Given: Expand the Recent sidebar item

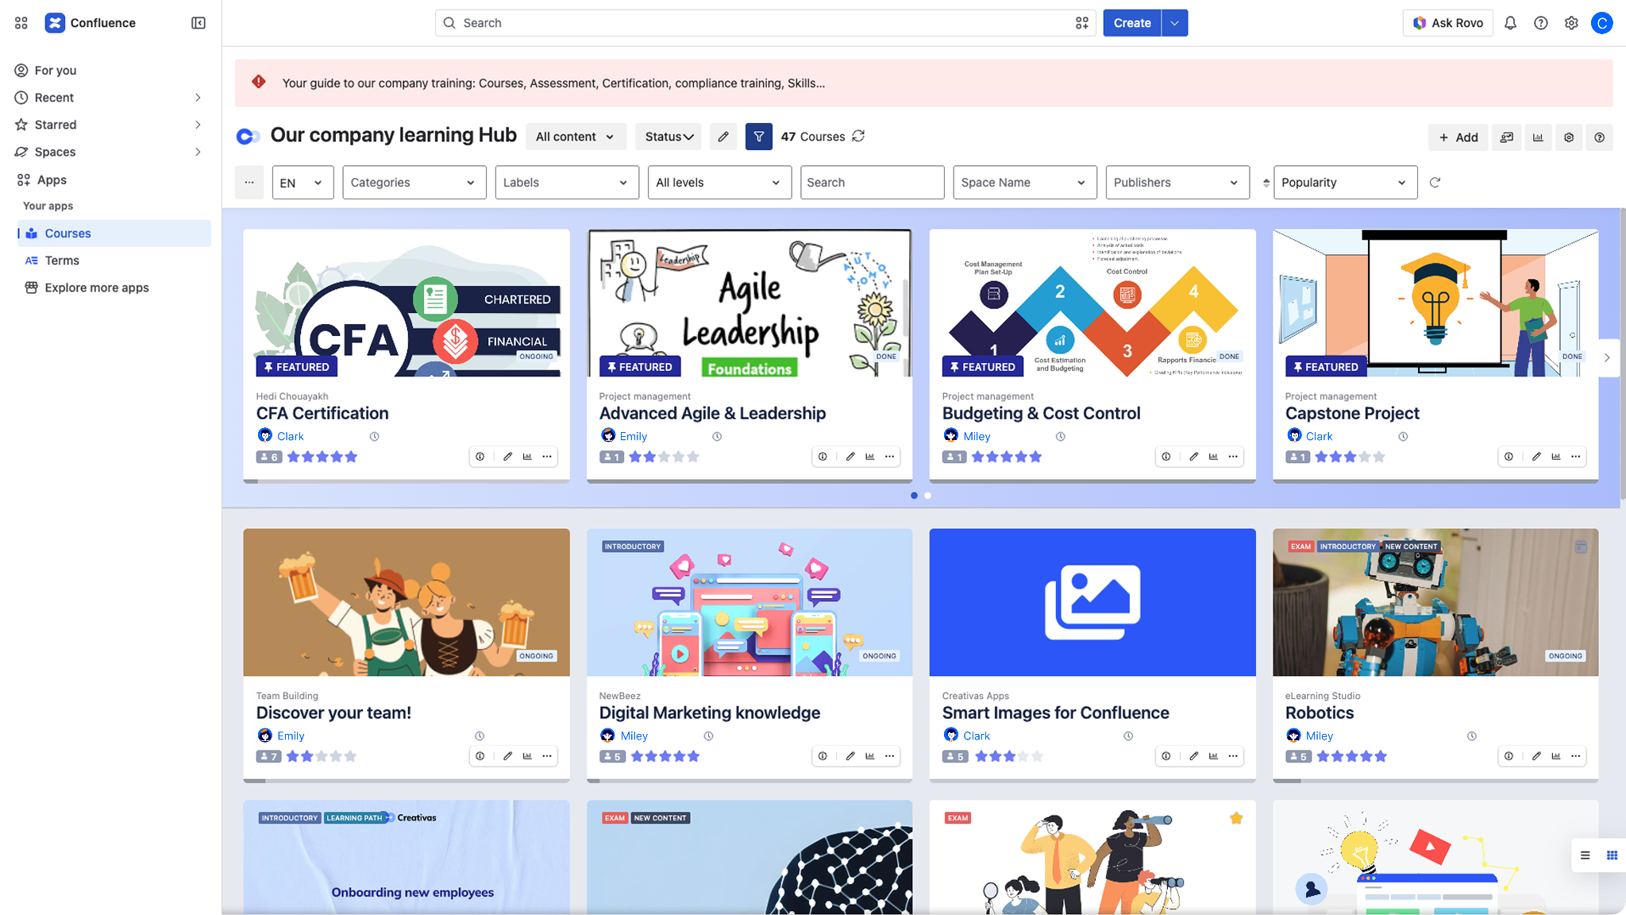Looking at the screenshot, I should click(198, 98).
